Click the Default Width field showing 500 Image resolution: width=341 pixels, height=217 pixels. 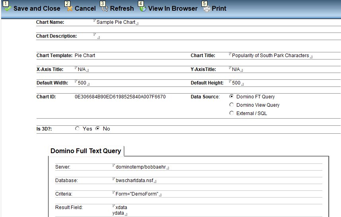(82, 83)
